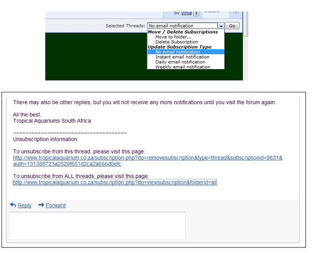Click the Forward link
Viewport: 330px width, 253px height.
coord(56,205)
